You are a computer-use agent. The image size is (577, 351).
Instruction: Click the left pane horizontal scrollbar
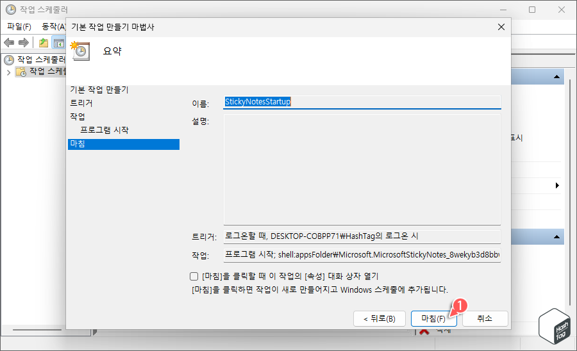[x=37, y=330]
